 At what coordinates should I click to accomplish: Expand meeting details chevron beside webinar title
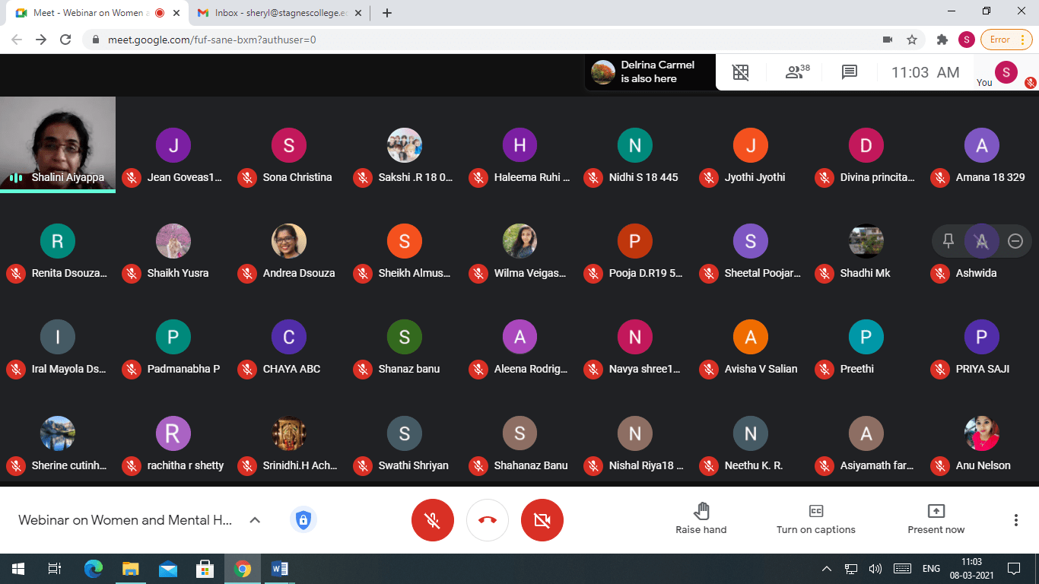coord(256,520)
